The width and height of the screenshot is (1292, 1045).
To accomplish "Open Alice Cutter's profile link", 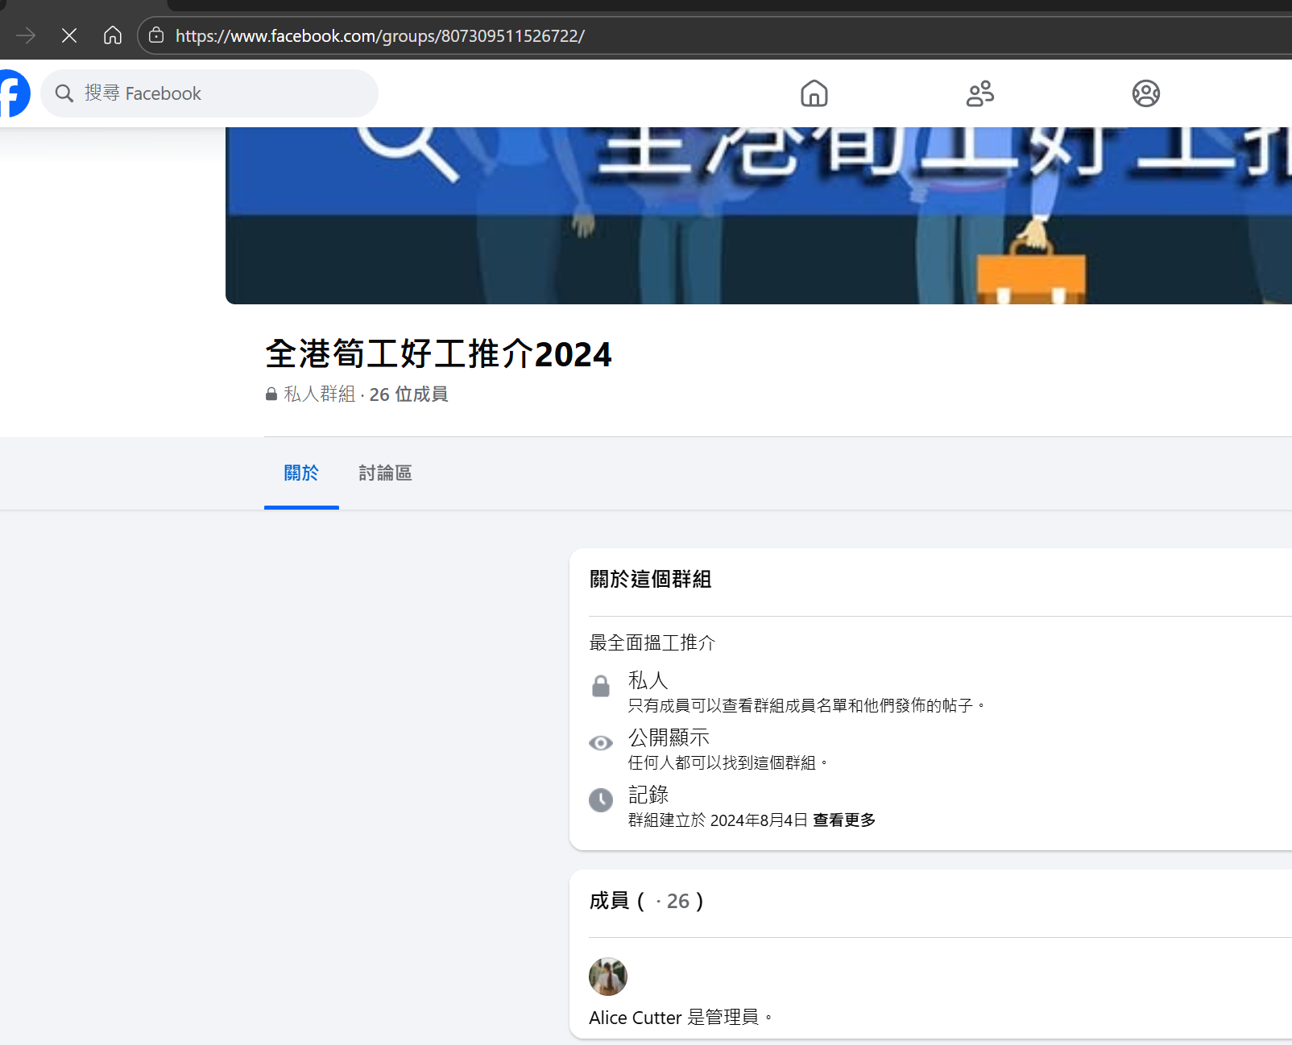I will tap(634, 1017).
